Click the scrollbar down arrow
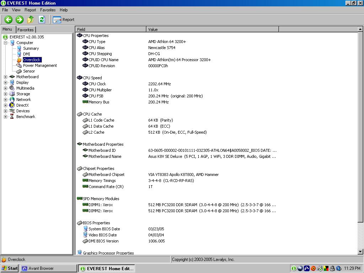 coord(360,251)
